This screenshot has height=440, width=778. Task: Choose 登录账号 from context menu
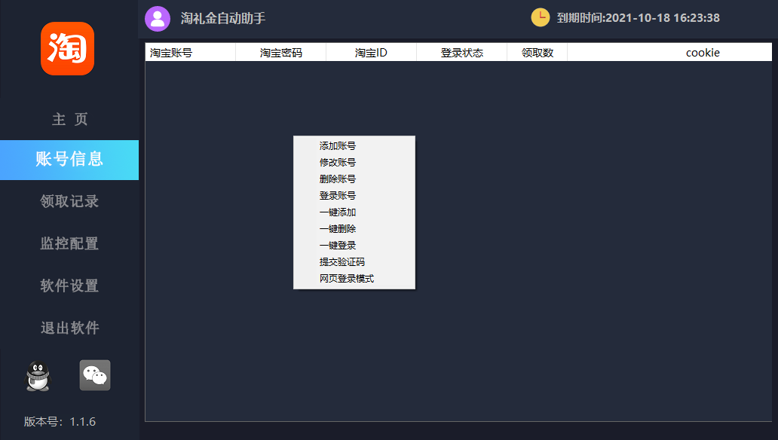[x=354, y=195]
